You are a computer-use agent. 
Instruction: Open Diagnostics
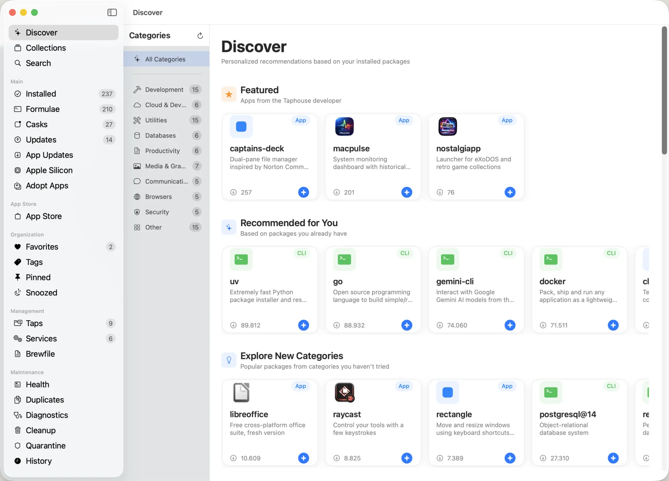click(64, 415)
